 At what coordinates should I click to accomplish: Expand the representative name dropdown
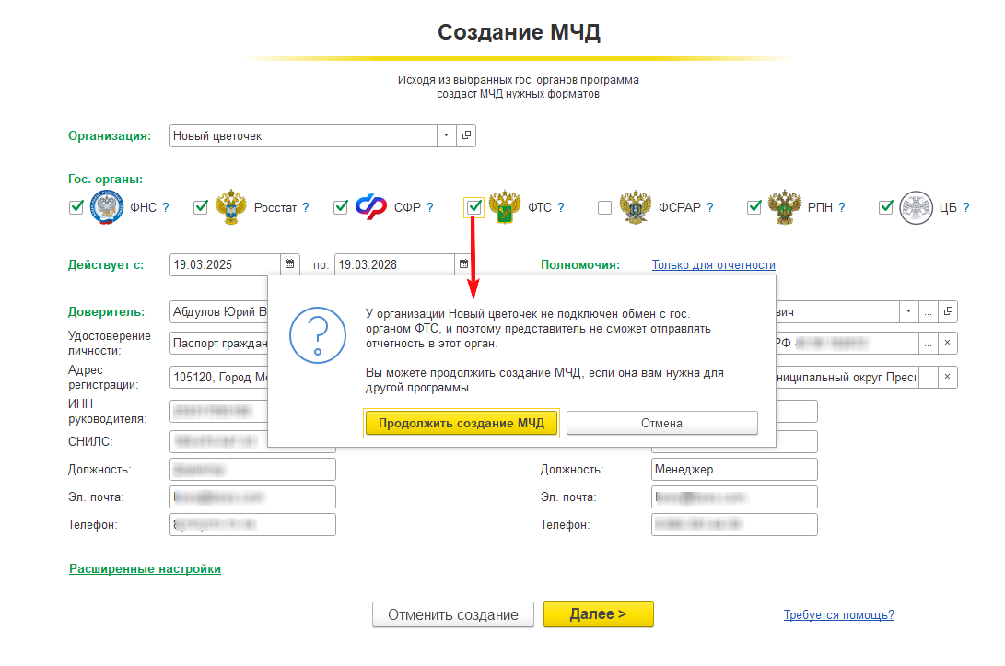point(908,311)
